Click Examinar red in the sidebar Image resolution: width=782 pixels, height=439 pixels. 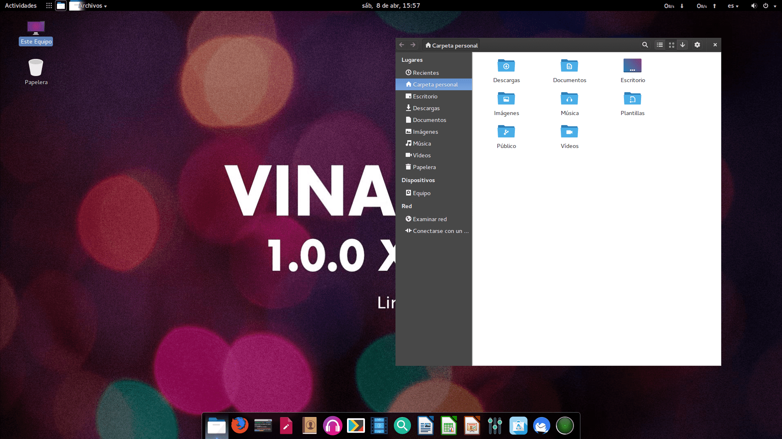click(434, 219)
